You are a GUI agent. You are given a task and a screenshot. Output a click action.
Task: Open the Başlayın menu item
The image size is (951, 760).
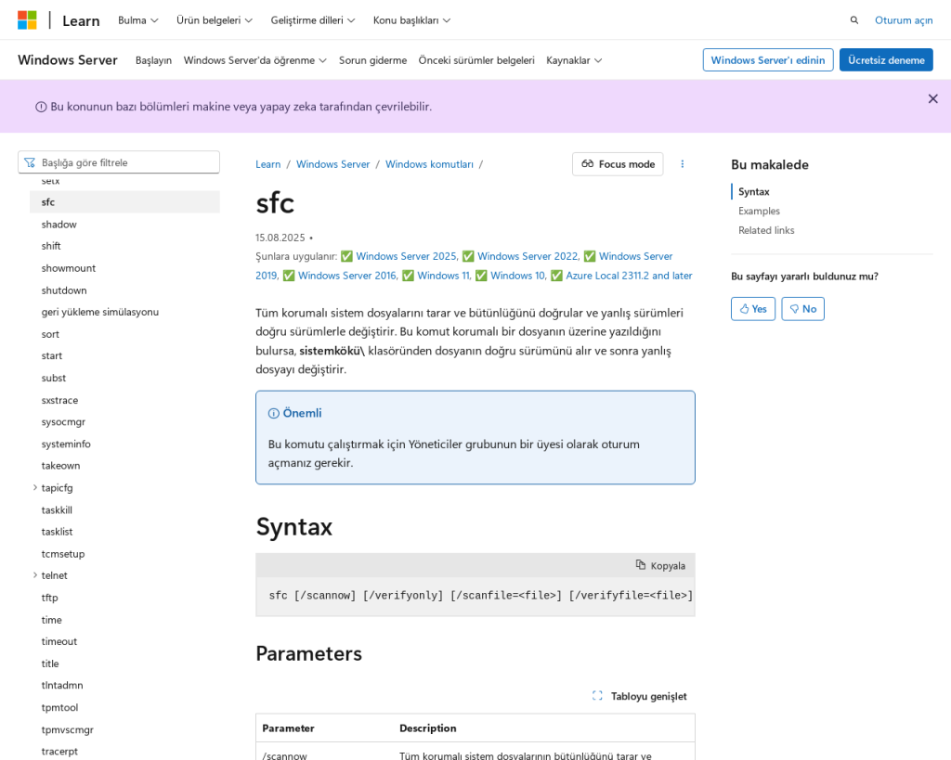click(x=153, y=60)
